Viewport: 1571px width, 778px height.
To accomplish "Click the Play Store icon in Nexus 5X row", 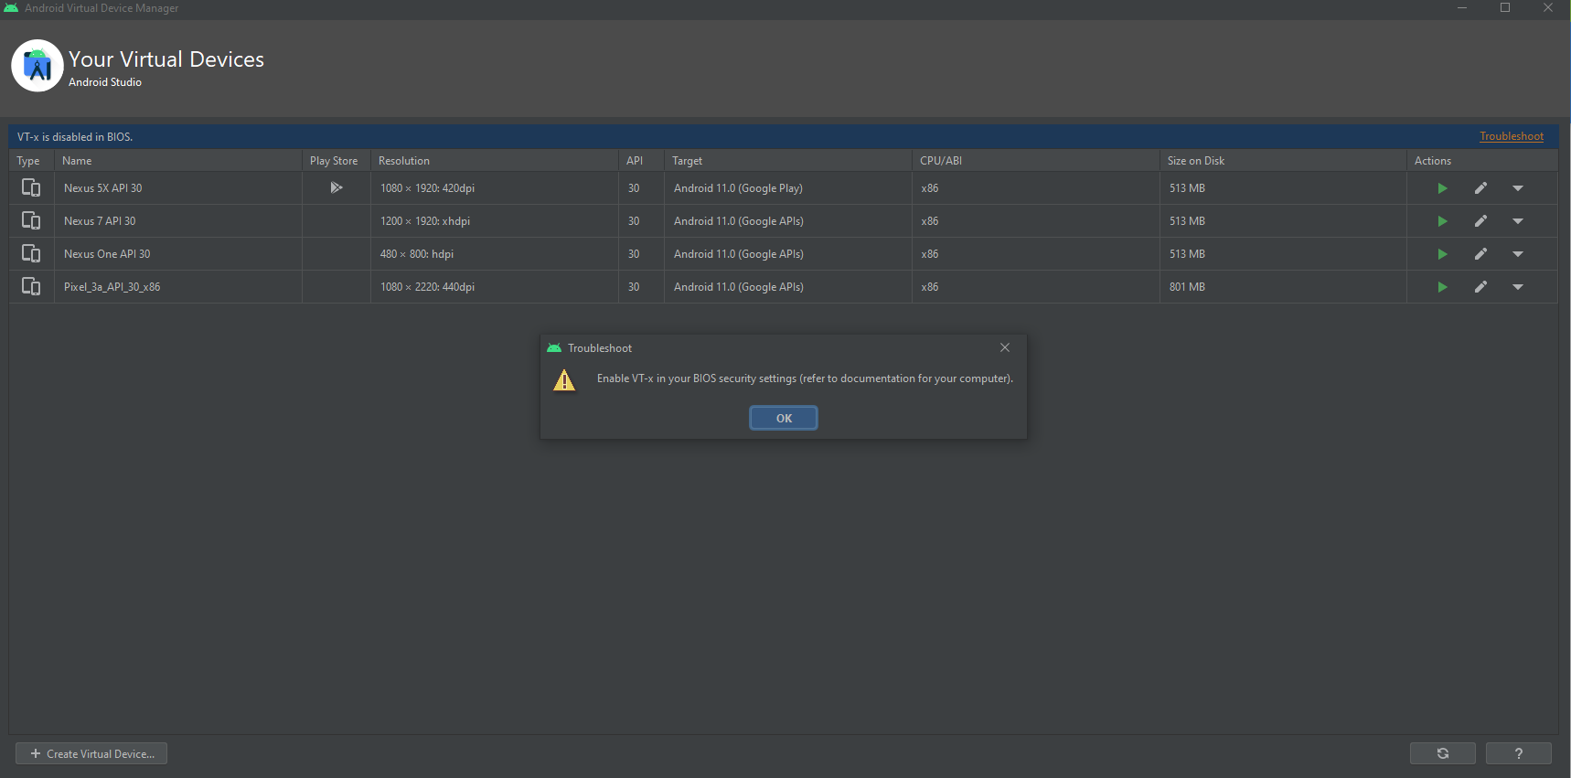I will point(337,187).
